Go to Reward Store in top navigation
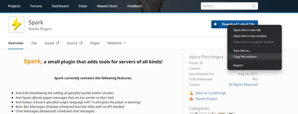The height and width of the screenshot is (114, 298). pyautogui.click(x=107, y=6)
